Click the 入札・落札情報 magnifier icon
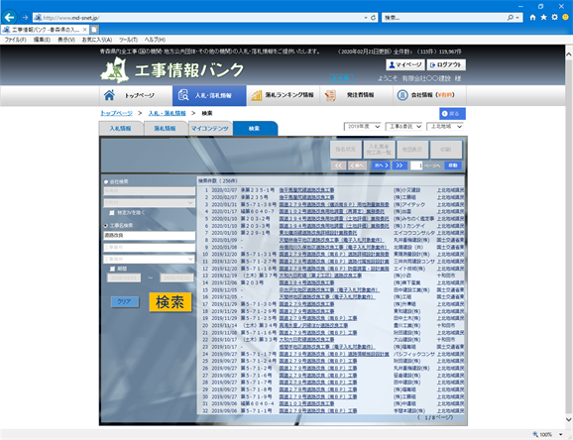The width and height of the screenshot is (573, 440). (183, 95)
